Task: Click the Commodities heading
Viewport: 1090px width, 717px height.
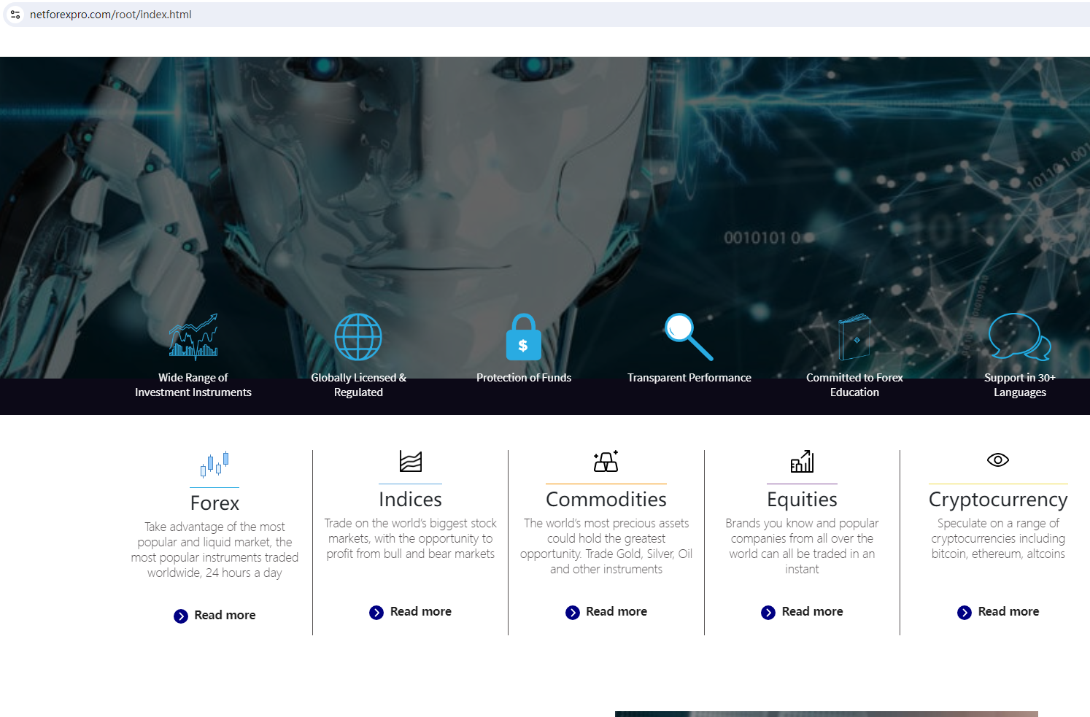Action: point(606,500)
